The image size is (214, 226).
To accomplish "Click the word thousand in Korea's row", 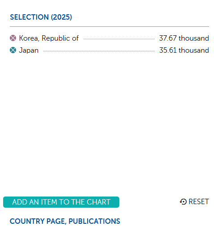I will click(194, 38).
